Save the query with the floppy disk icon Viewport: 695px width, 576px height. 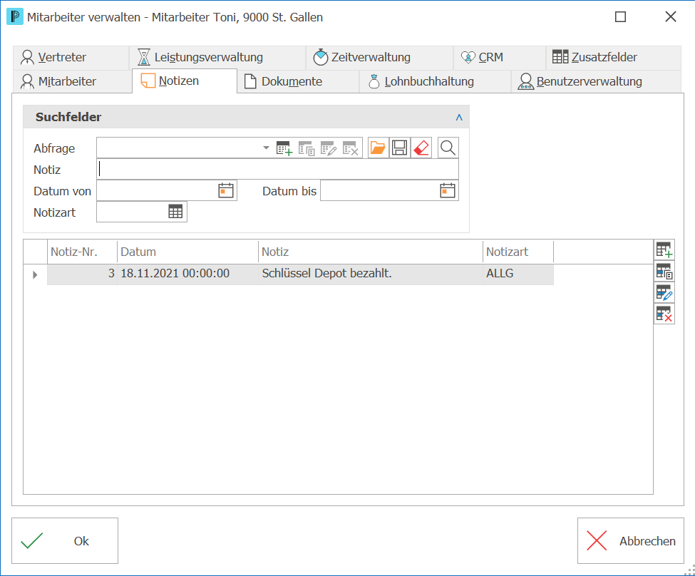click(x=399, y=148)
